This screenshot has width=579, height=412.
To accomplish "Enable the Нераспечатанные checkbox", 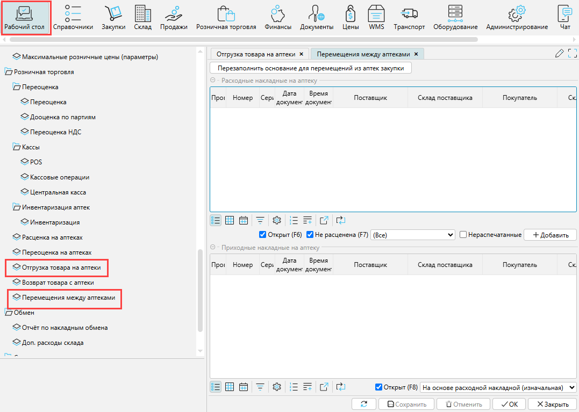I will click(x=463, y=235).
